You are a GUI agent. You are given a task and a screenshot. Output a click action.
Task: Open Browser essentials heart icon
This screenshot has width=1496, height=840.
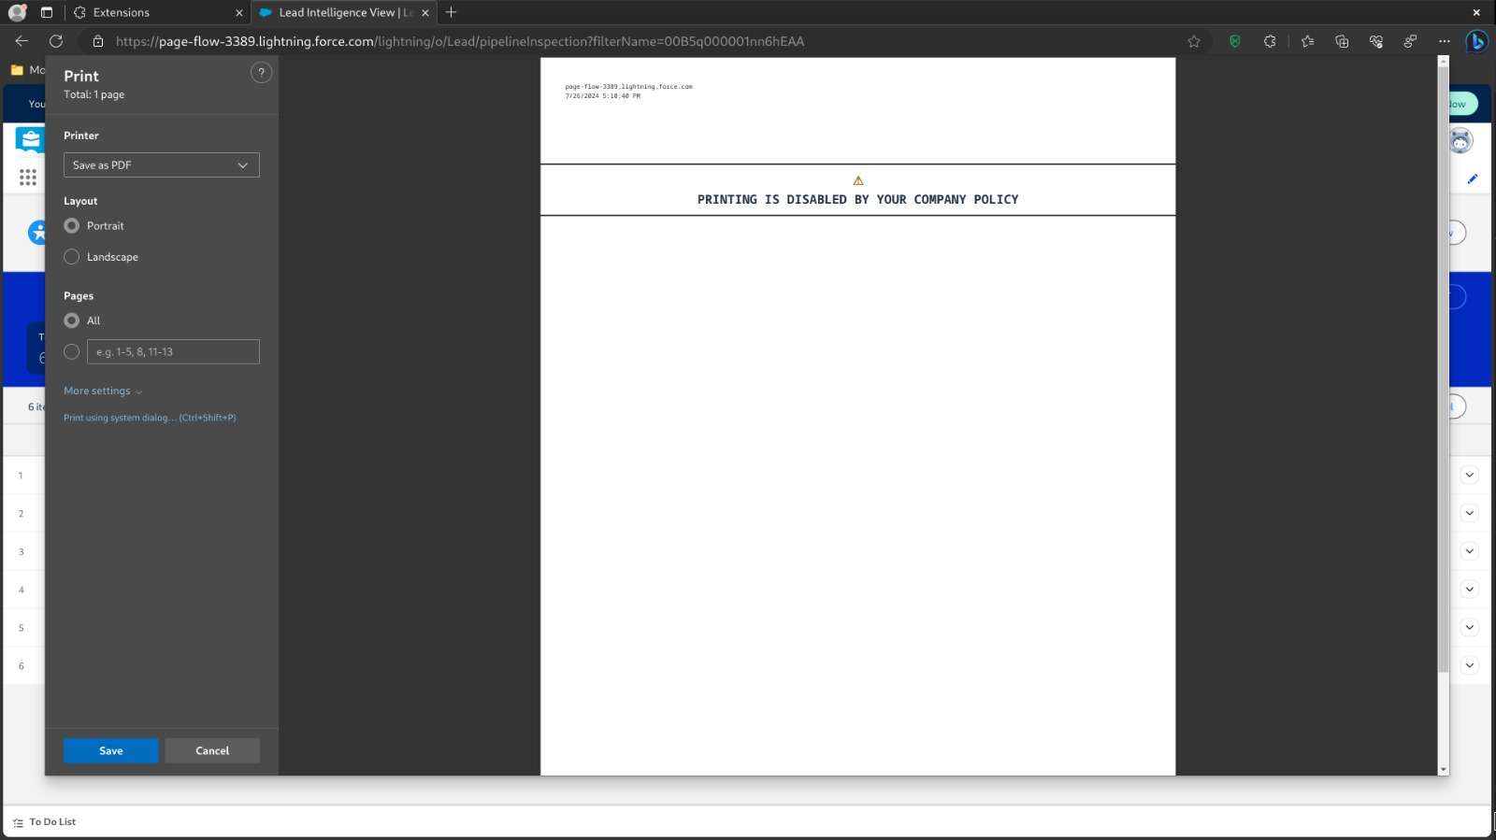(1376, 41)
